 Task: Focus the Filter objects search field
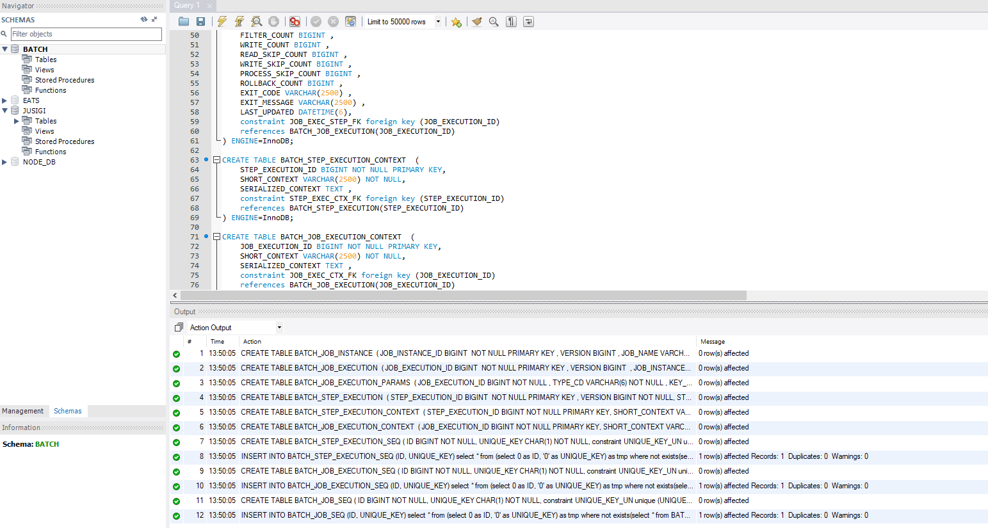(86, 34)
